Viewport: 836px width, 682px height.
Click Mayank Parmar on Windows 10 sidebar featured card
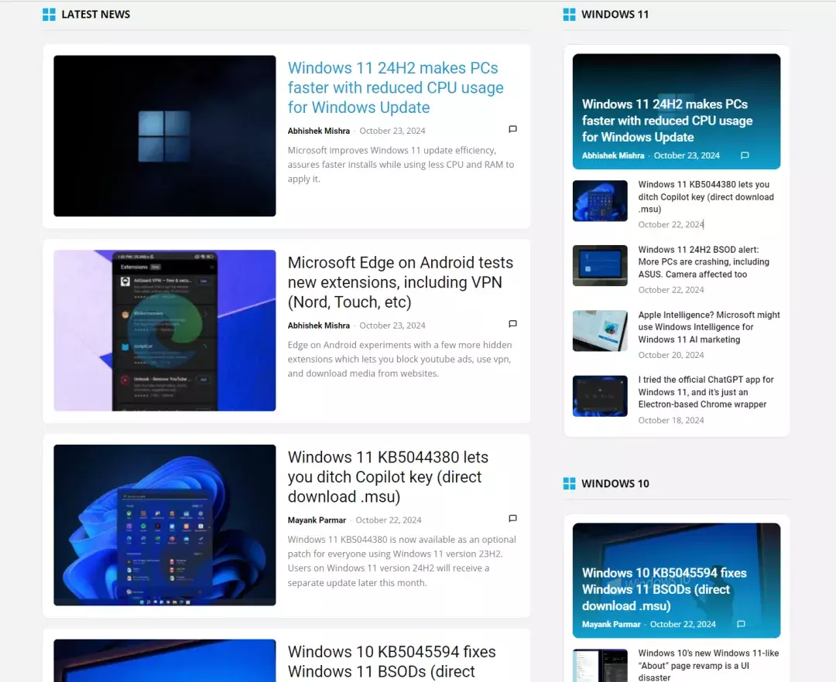pos(611,624)
